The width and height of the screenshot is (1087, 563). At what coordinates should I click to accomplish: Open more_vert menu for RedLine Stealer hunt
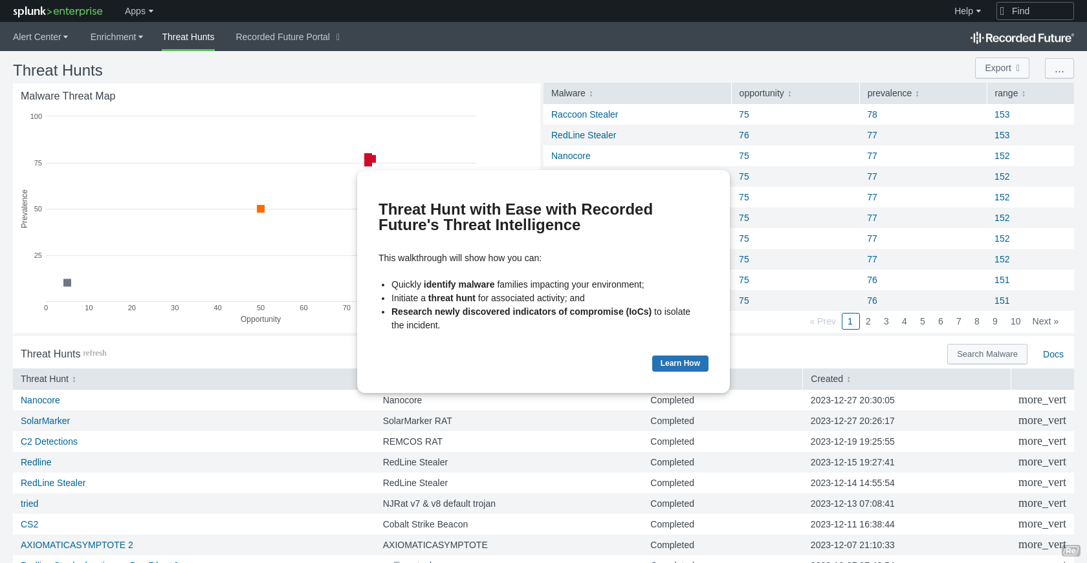coord(1042,483)
